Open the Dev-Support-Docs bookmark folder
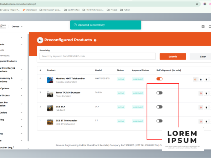 click(x=50, y=10)
